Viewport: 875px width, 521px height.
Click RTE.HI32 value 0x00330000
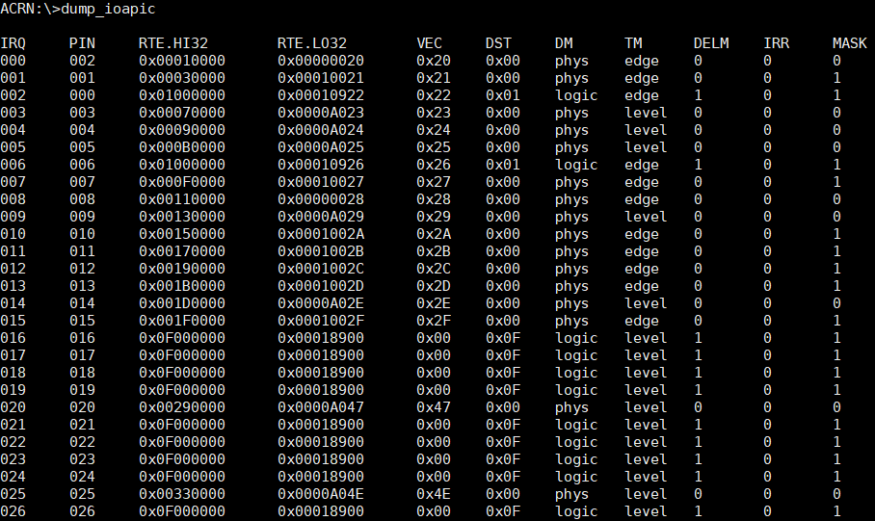coord(182,494)
